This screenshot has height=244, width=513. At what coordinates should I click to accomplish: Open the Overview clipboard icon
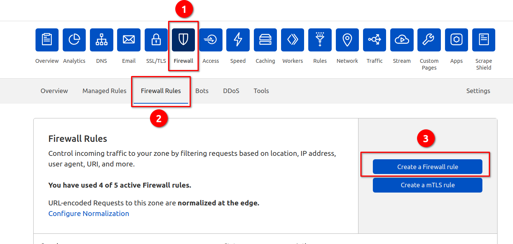[47, 40]
